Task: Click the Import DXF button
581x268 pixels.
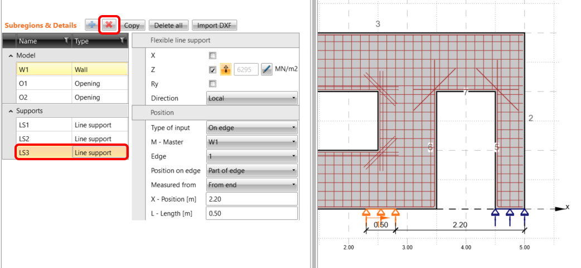Action: click(x=214, y=25)
